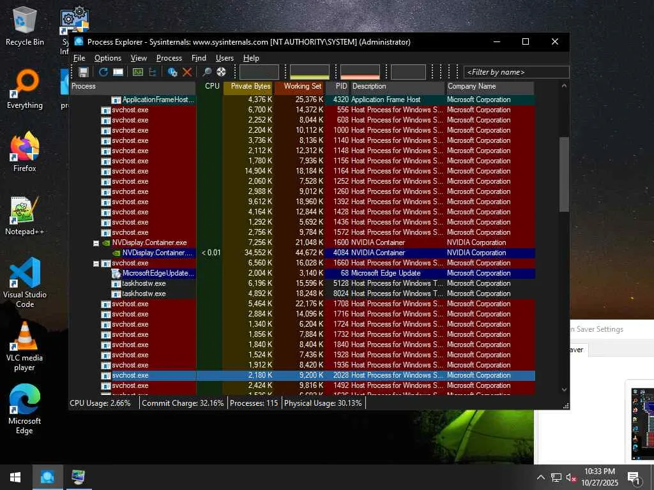Open the Options menu
The image size is (654, 490).
[107, 58]
